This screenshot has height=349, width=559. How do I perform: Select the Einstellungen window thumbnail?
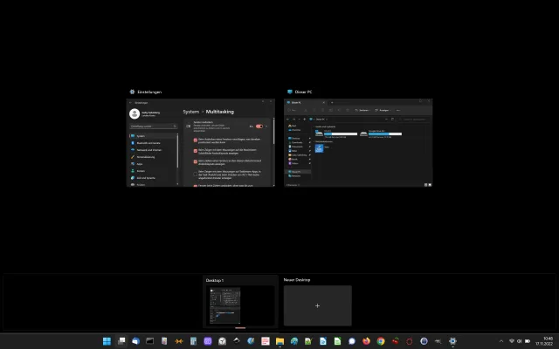pyautogui.click(x=202, y=142)
